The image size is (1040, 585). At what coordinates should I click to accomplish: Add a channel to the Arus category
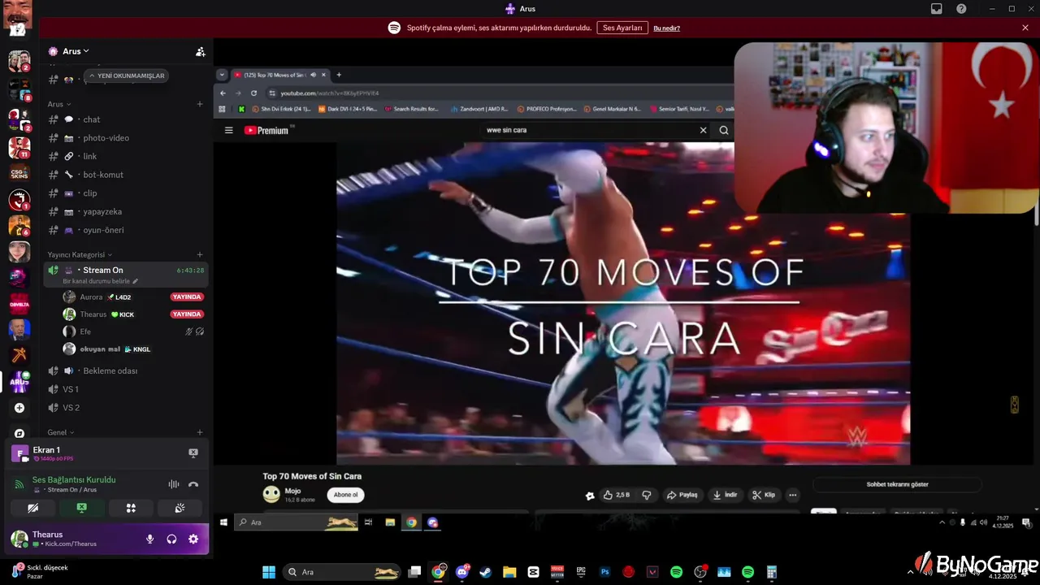point(200,104)
